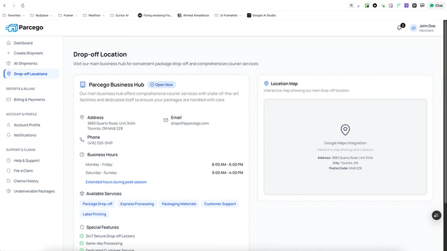
Task: Click the Customer Support service tag
Action: coord(220,204)
